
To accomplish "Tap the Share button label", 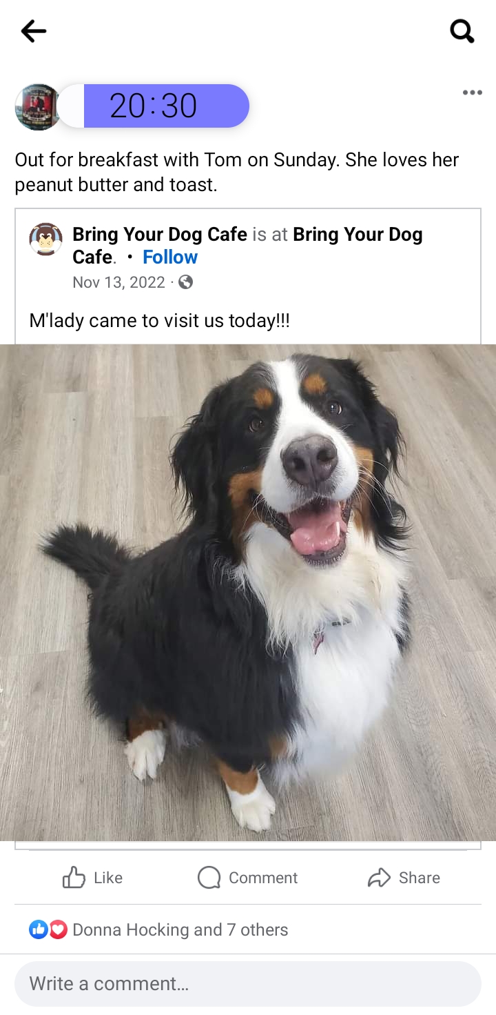I will 419,878.
